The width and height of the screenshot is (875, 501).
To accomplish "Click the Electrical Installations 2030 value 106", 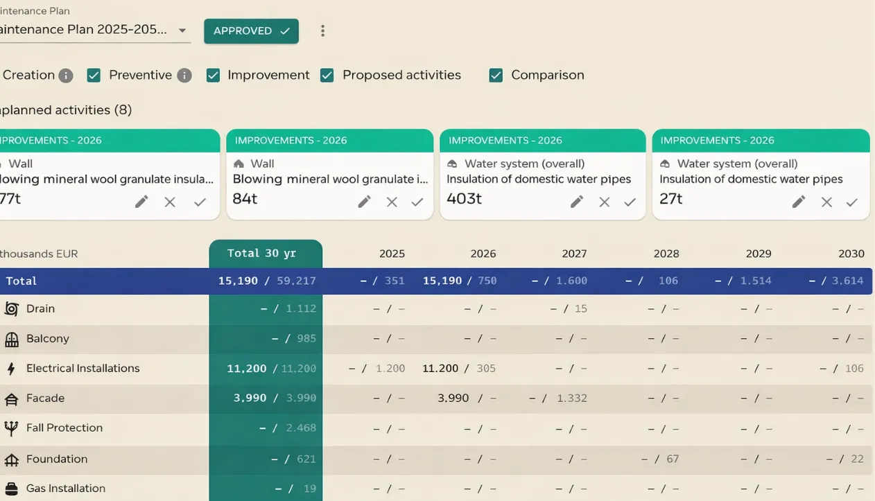I will 854,369.
